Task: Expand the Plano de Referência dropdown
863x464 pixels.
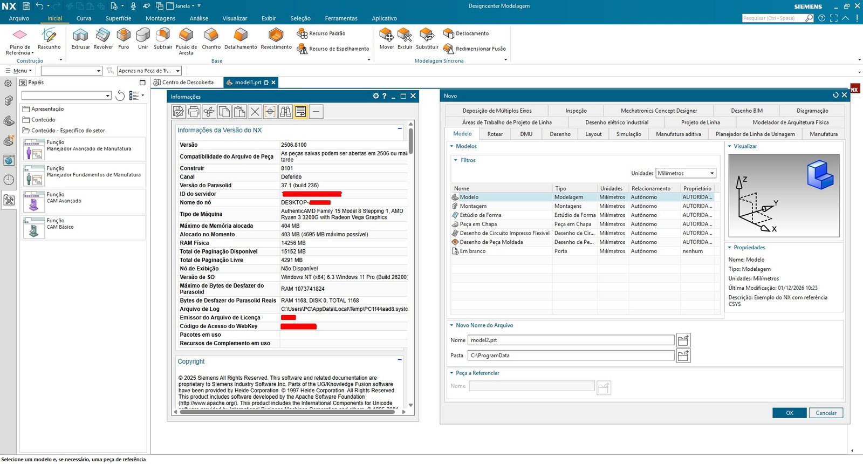Action: point(32,53)
